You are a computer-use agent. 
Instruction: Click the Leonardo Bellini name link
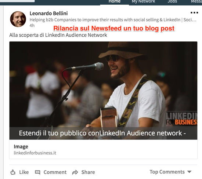click(48, 13)
